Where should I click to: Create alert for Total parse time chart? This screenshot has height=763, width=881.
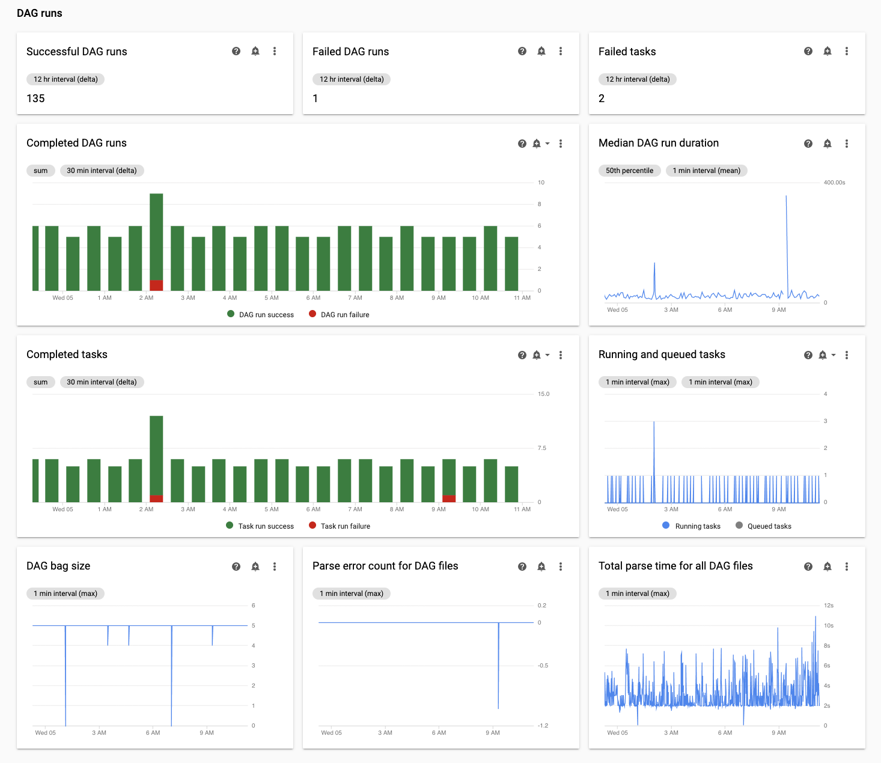click(x=828, y=567)
